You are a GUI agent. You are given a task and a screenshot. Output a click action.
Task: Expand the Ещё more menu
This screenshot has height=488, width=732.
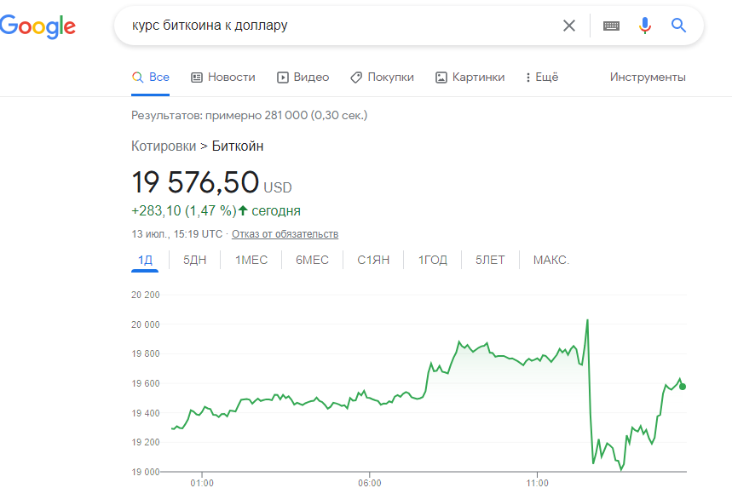542,77
